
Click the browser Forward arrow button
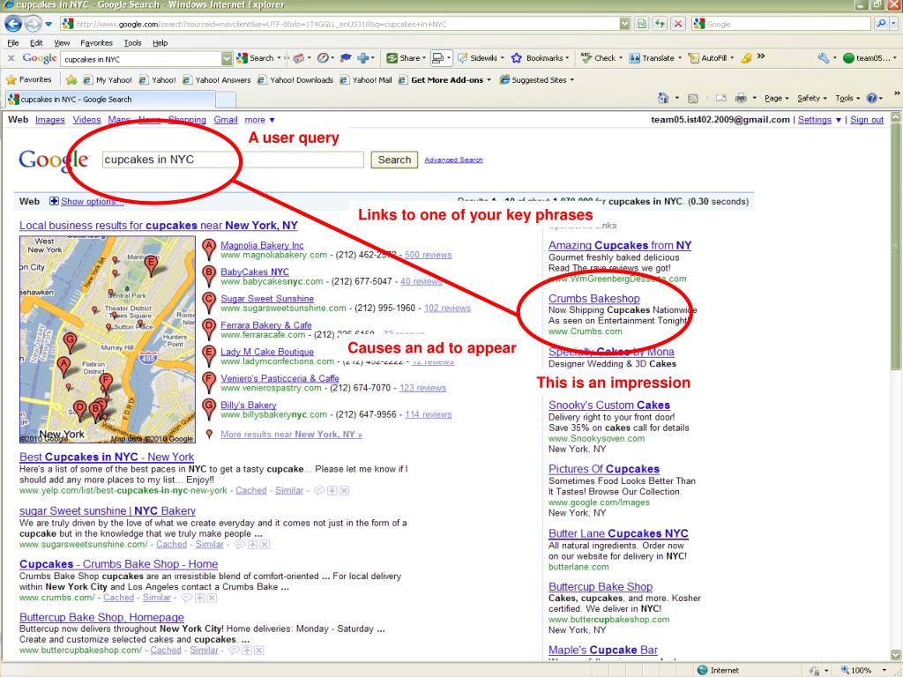tap(33, 24)
